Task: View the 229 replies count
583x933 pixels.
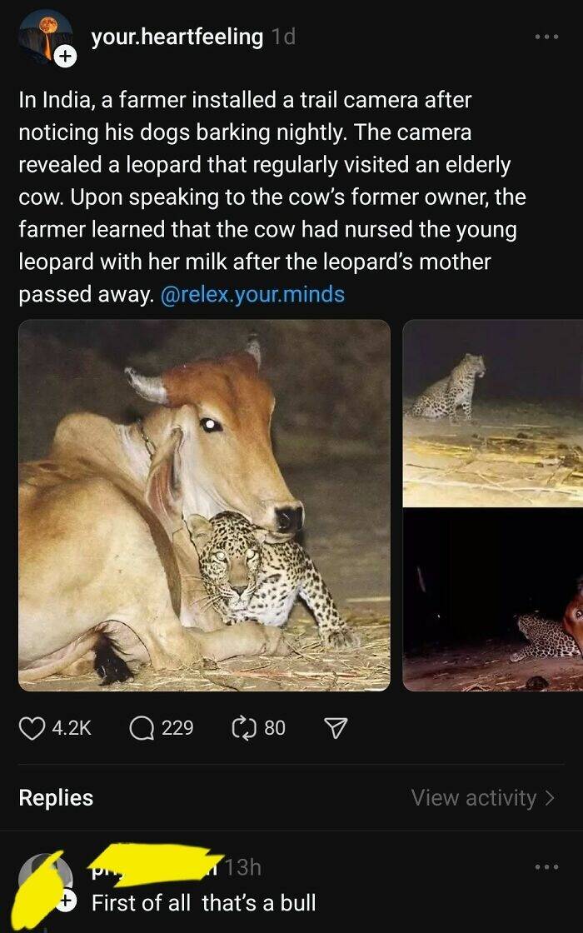Action: point(177,728)
